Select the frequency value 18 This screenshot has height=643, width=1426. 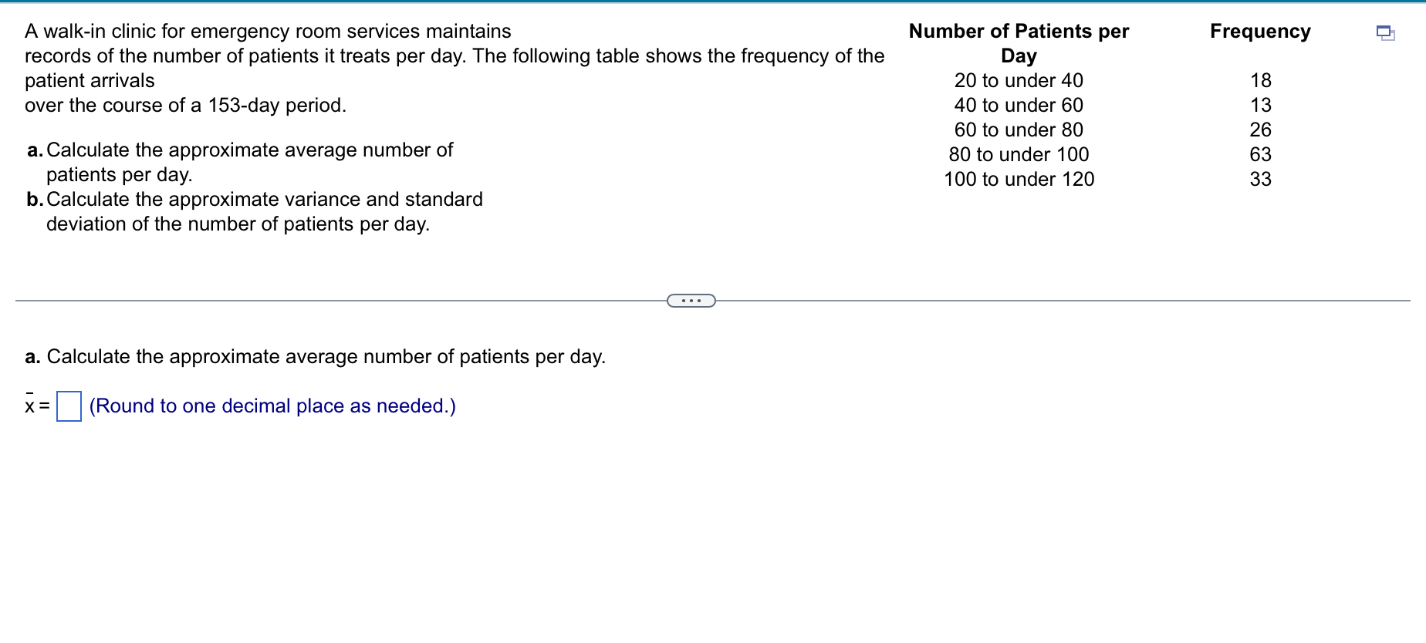click(x=1261, y=80)
